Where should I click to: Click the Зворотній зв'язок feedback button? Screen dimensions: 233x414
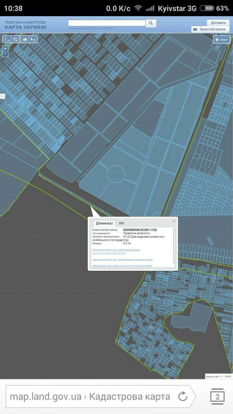(210, 29)
